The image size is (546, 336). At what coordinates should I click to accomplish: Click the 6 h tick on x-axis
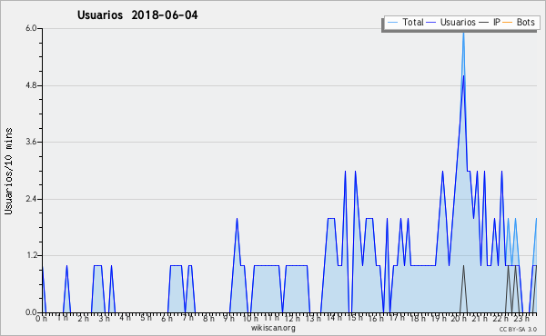coord(167,319)
